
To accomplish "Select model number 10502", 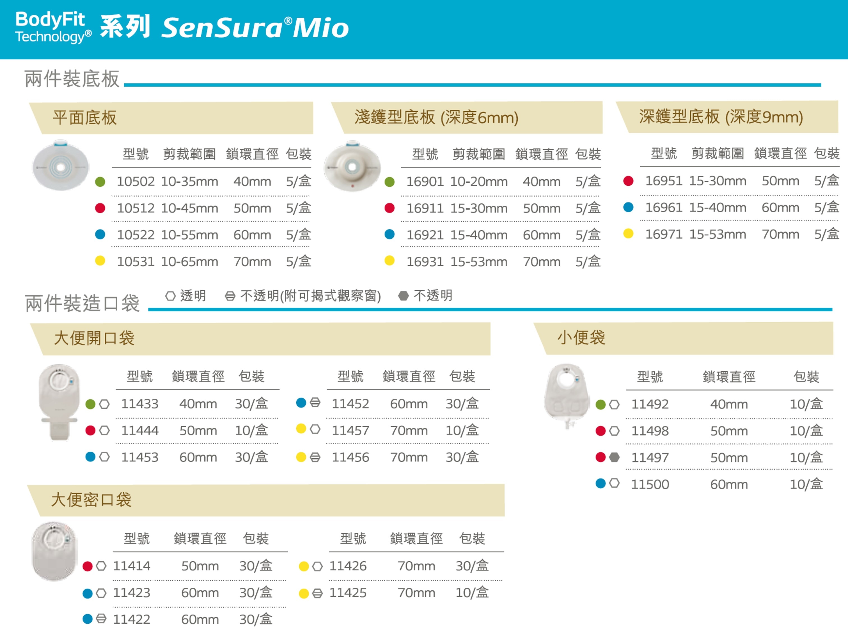I will [136, 182].
